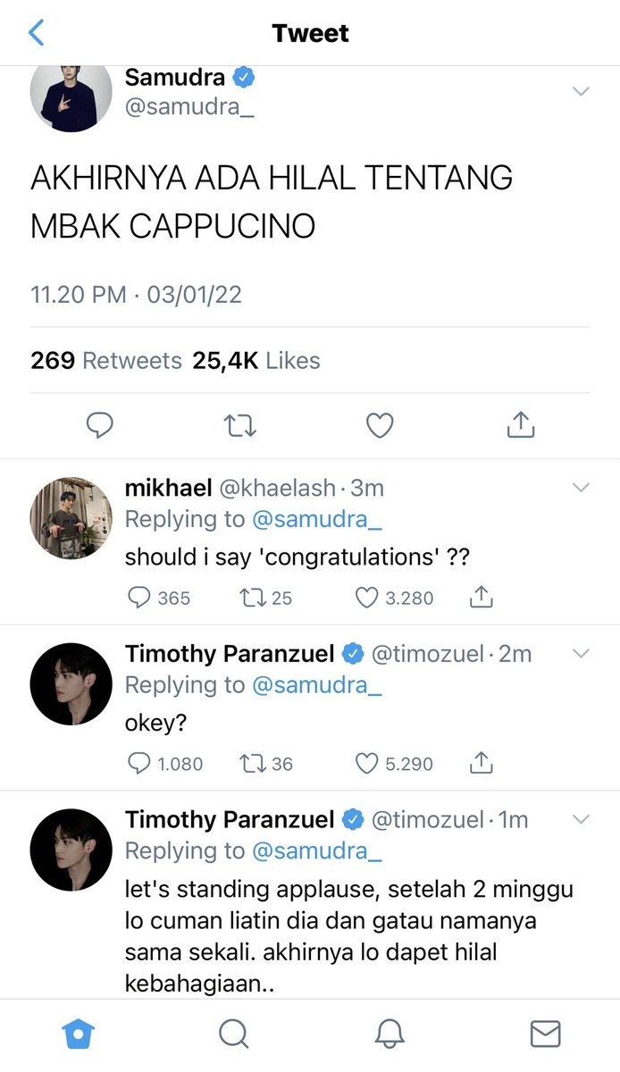Viewport: 620px width, 1072px height.
Task: Open comments on 'okey?' reply
Action: pos(138,764)
